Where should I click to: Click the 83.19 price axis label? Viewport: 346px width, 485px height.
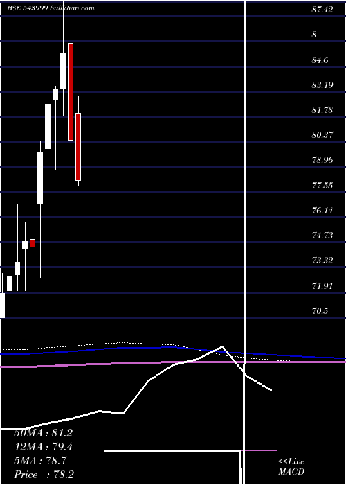(x=322, y=85)
